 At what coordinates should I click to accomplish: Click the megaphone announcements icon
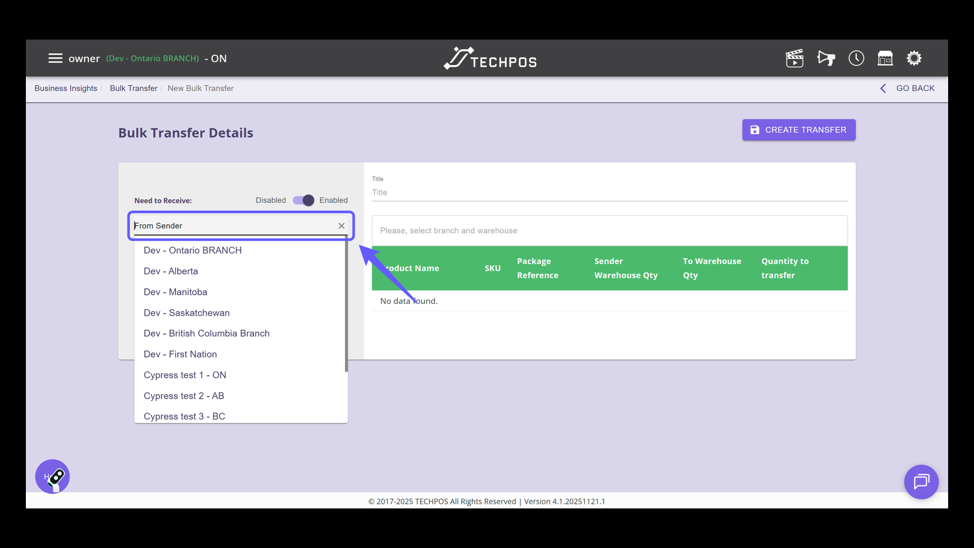[826, 58]
